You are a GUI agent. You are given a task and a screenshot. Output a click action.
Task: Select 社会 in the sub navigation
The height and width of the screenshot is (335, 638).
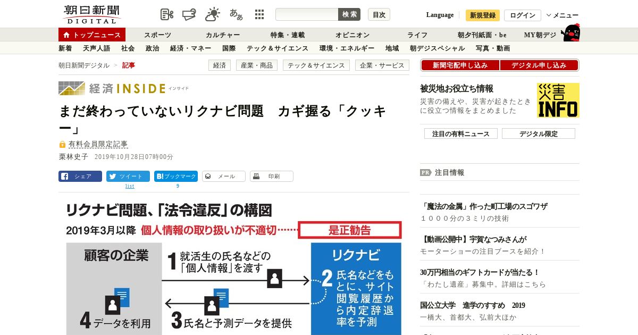point(128,48)
